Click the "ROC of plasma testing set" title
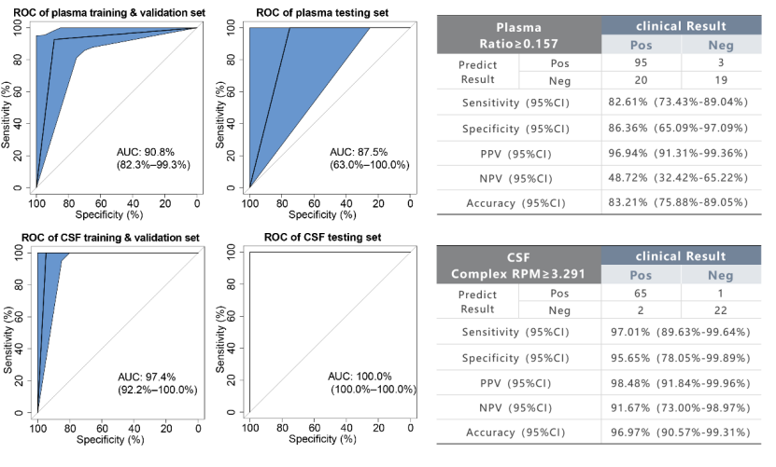Image resolution: width=776 pixels, height=467 pixels. point(321,10)
